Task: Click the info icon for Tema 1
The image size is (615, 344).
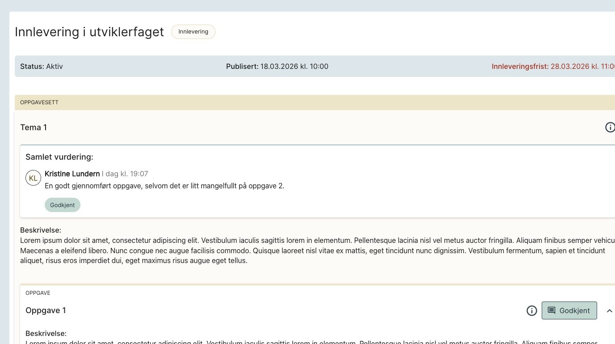Action: (x=610, y=127)
